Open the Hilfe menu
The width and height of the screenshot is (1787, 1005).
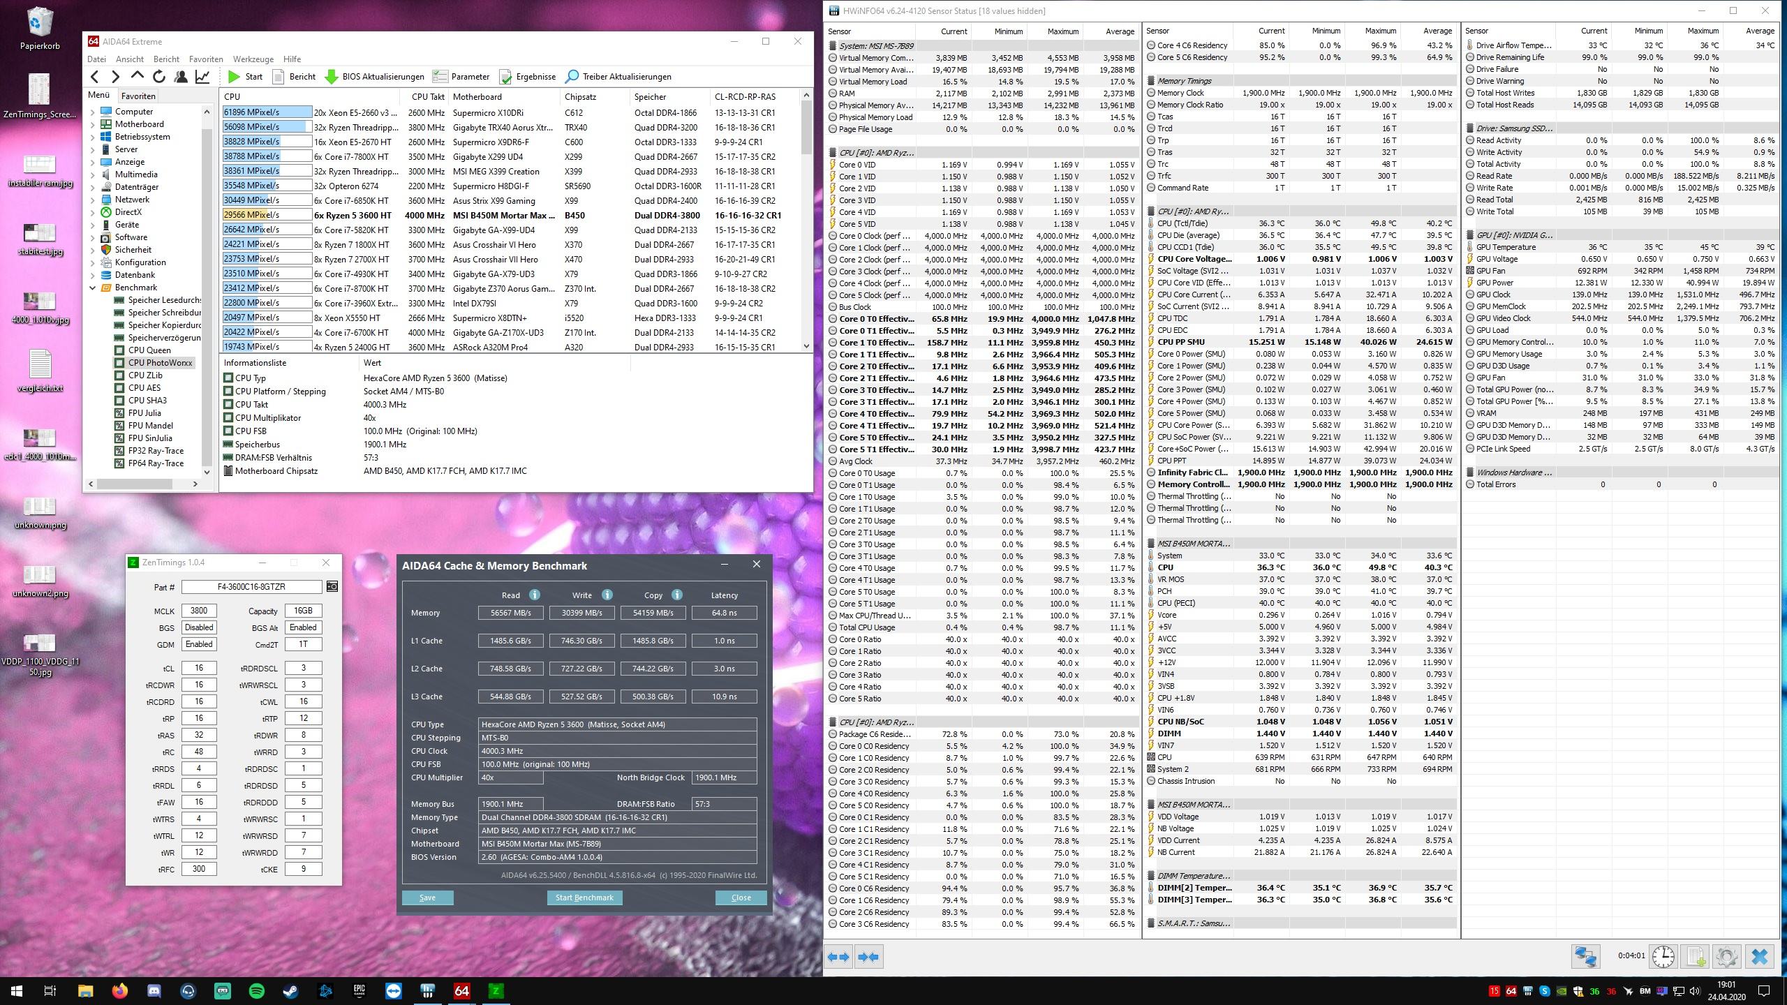(x=292, y=59)
